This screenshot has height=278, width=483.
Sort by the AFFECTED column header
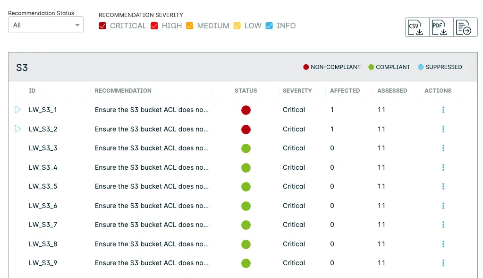tap(345, 90)
